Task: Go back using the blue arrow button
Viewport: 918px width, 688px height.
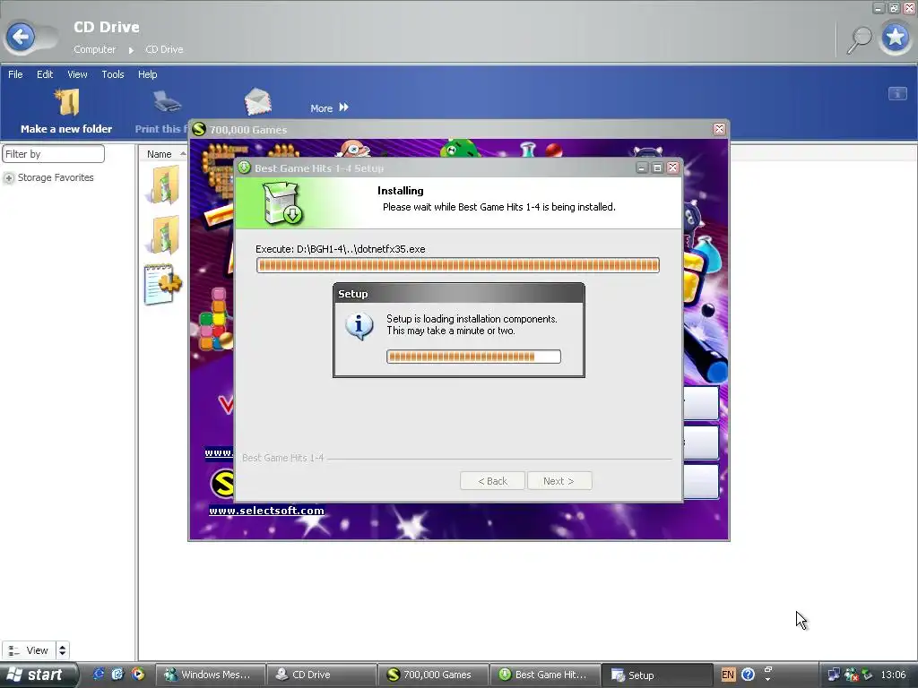Action: (21, 38)
